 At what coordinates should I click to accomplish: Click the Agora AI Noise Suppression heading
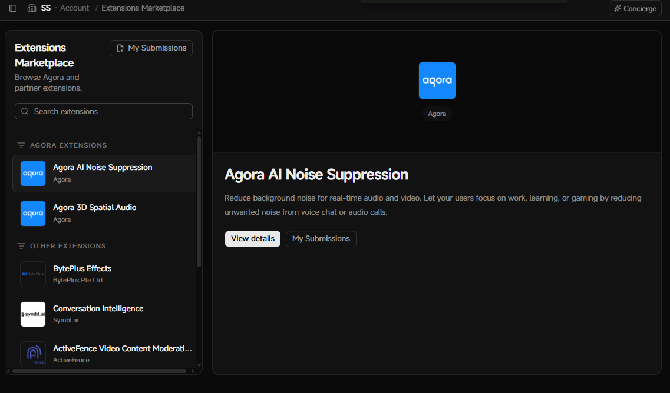(316, 175)
